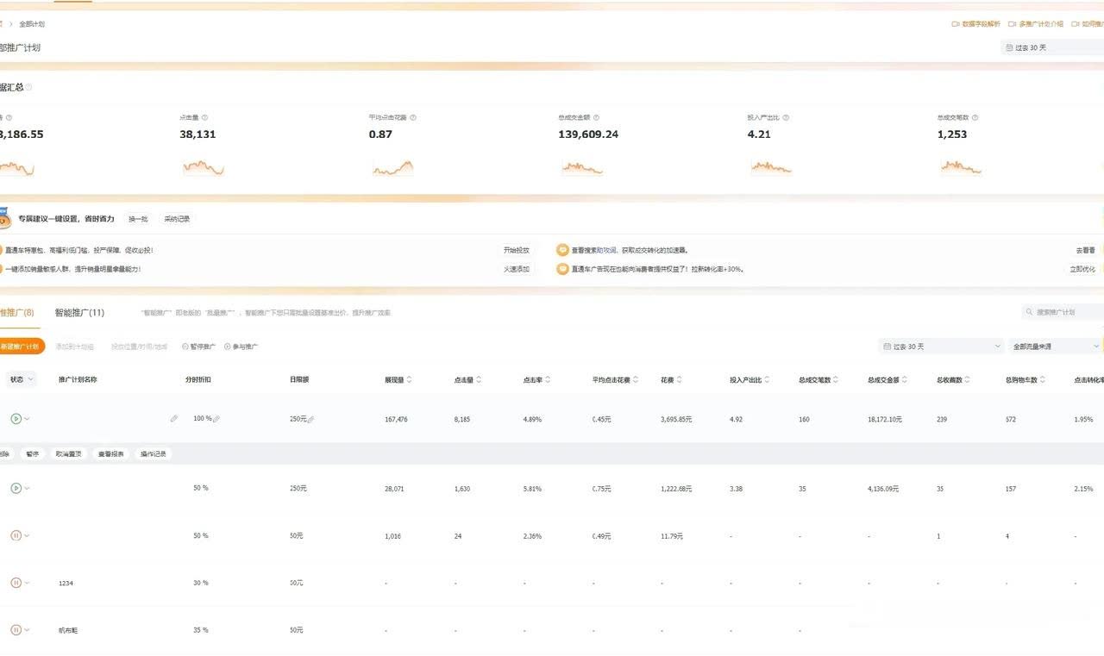Sort by 投入产出比 column sort arrows

tap(767, 379)
